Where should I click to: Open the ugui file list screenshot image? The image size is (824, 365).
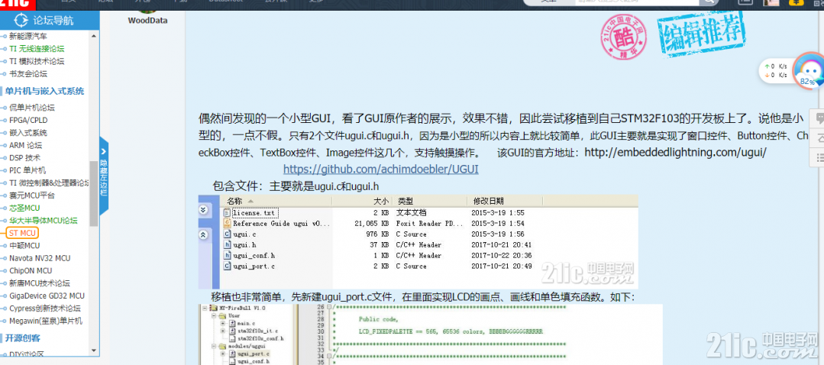click(x=418, y=241)
